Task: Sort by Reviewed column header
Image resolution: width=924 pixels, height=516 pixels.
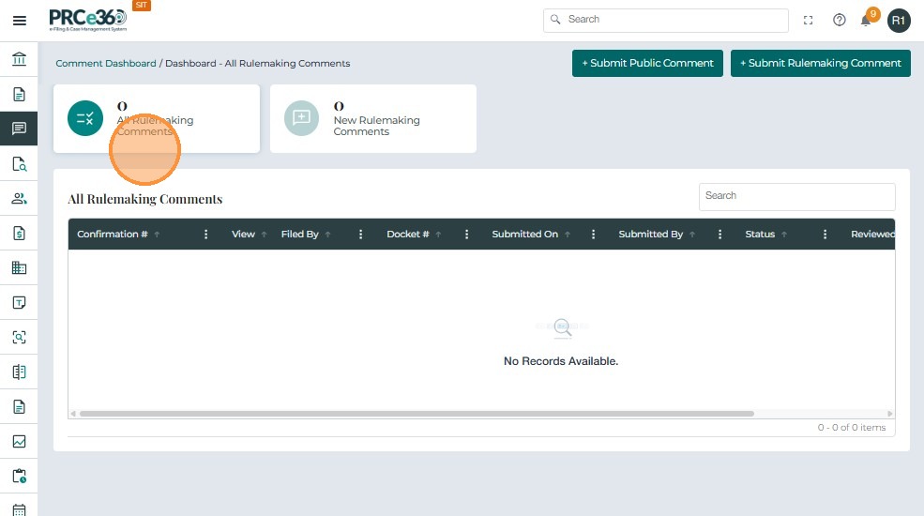Action: 872,235
